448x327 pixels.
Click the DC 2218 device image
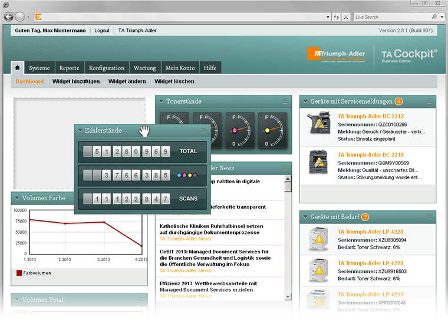(x=318, y=161)
